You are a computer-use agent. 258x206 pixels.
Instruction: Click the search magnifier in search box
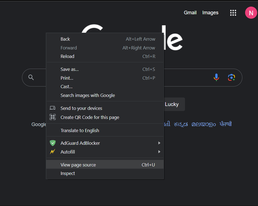click(x=31, y=77)
